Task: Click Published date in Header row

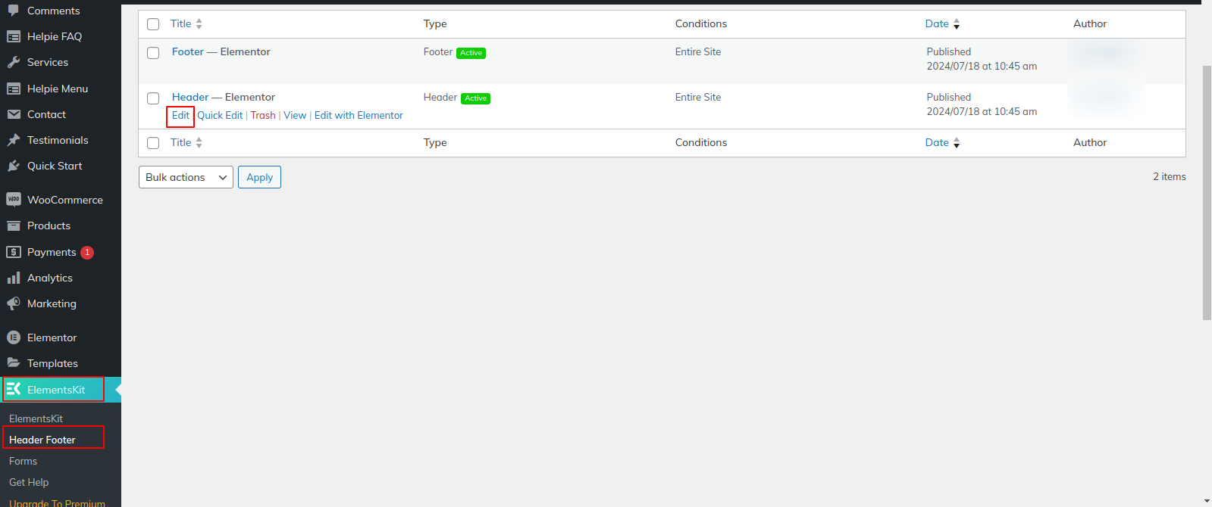Action: pyautogui.click(x=982, y=104)
